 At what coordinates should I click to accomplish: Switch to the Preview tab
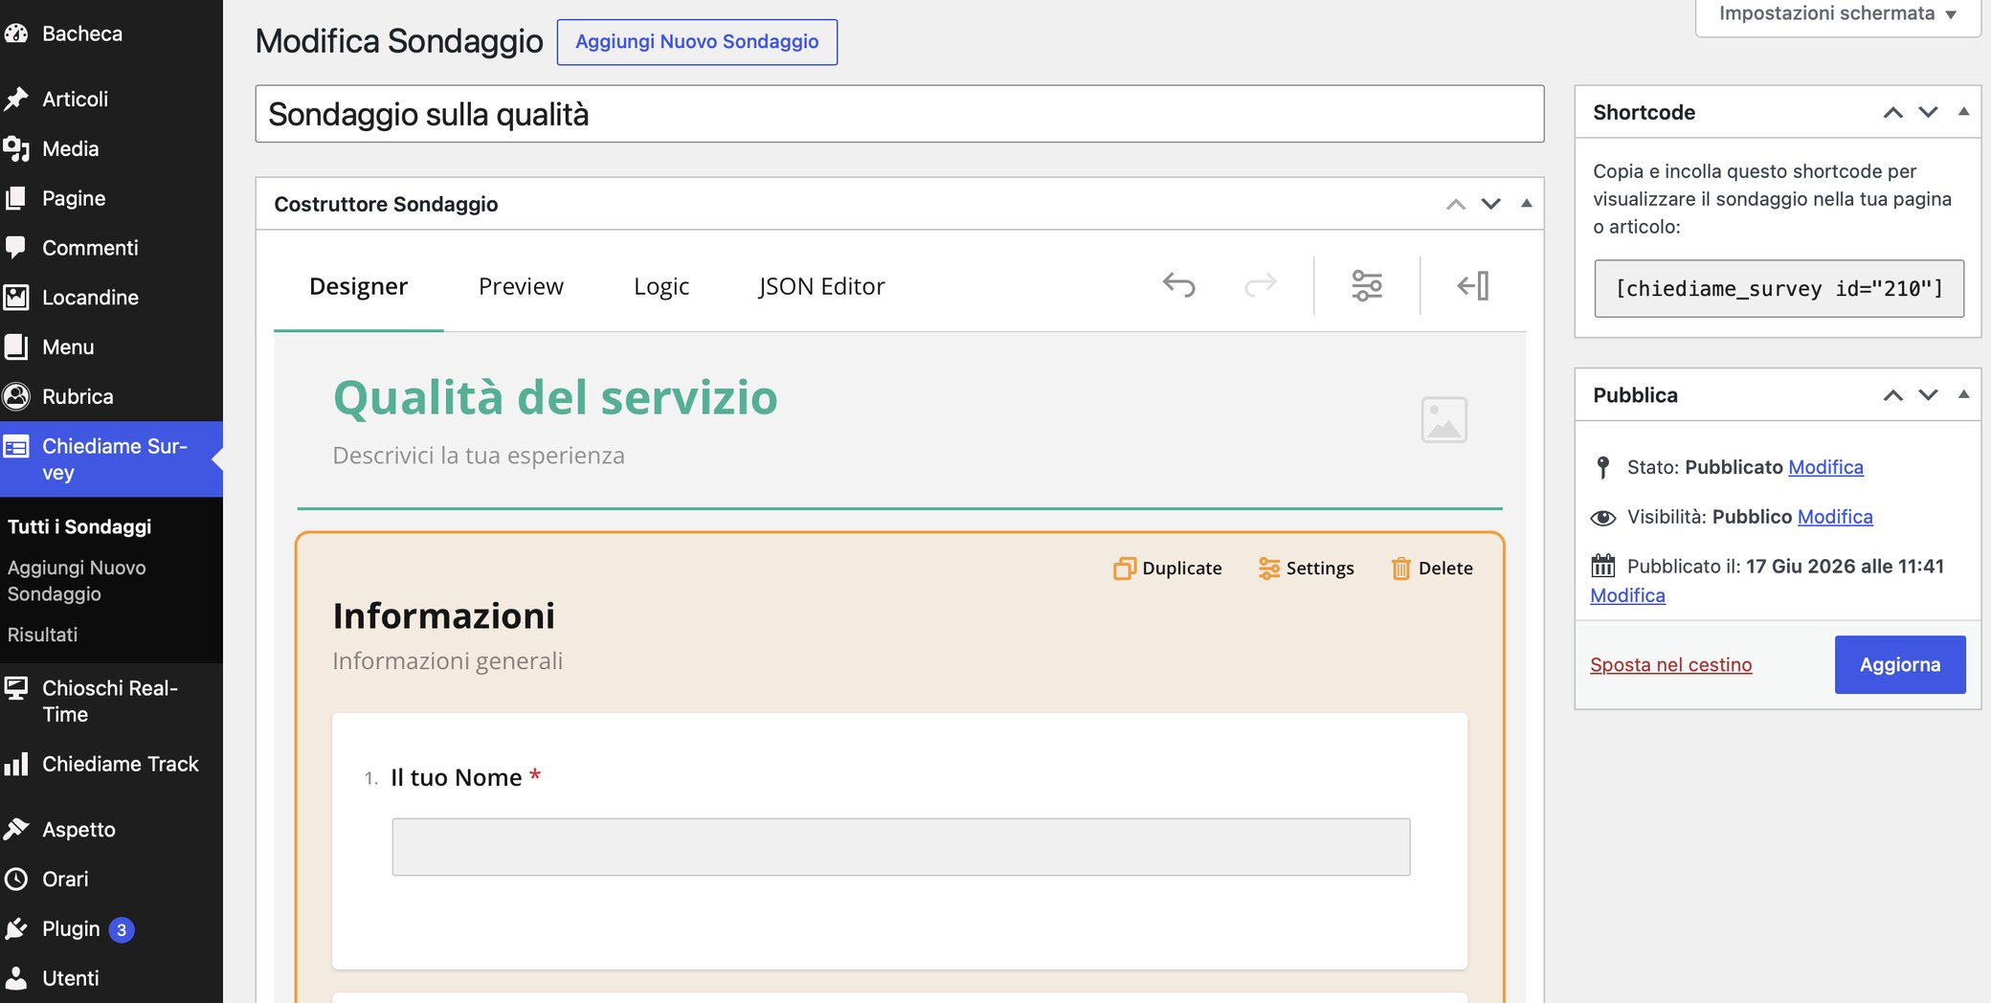[521, 286]
